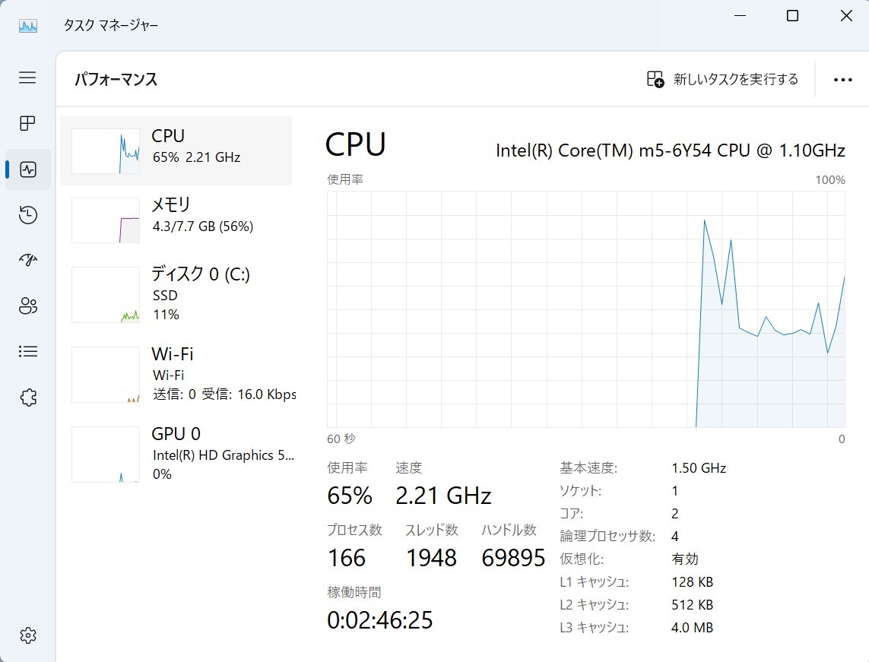869x662 pixels.
Task: Maximize the Task Manager window
Action: tap(792, 16)
